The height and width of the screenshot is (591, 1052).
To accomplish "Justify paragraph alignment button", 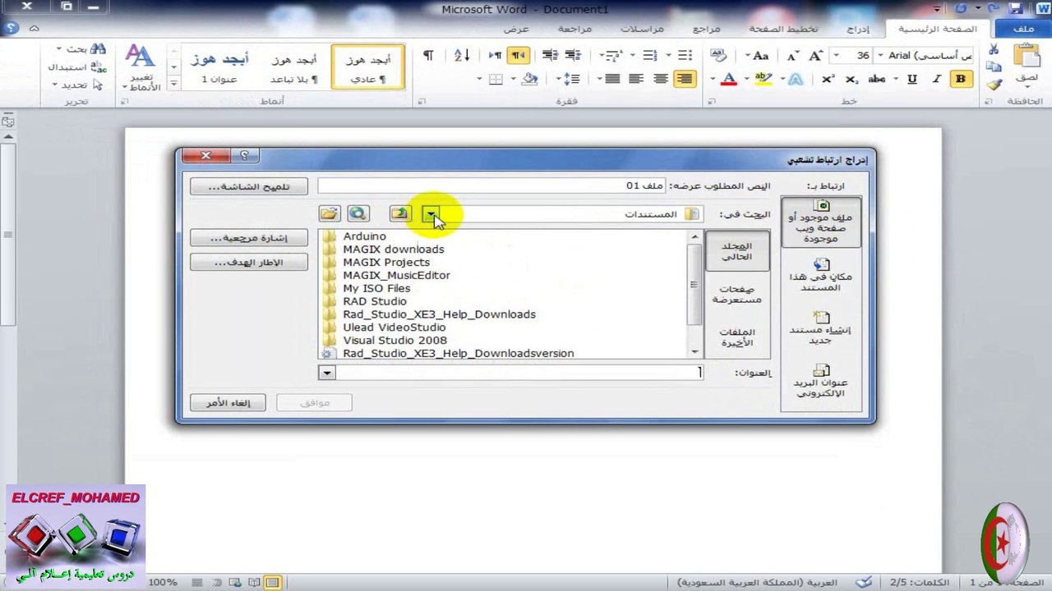I will click(612, 80).
